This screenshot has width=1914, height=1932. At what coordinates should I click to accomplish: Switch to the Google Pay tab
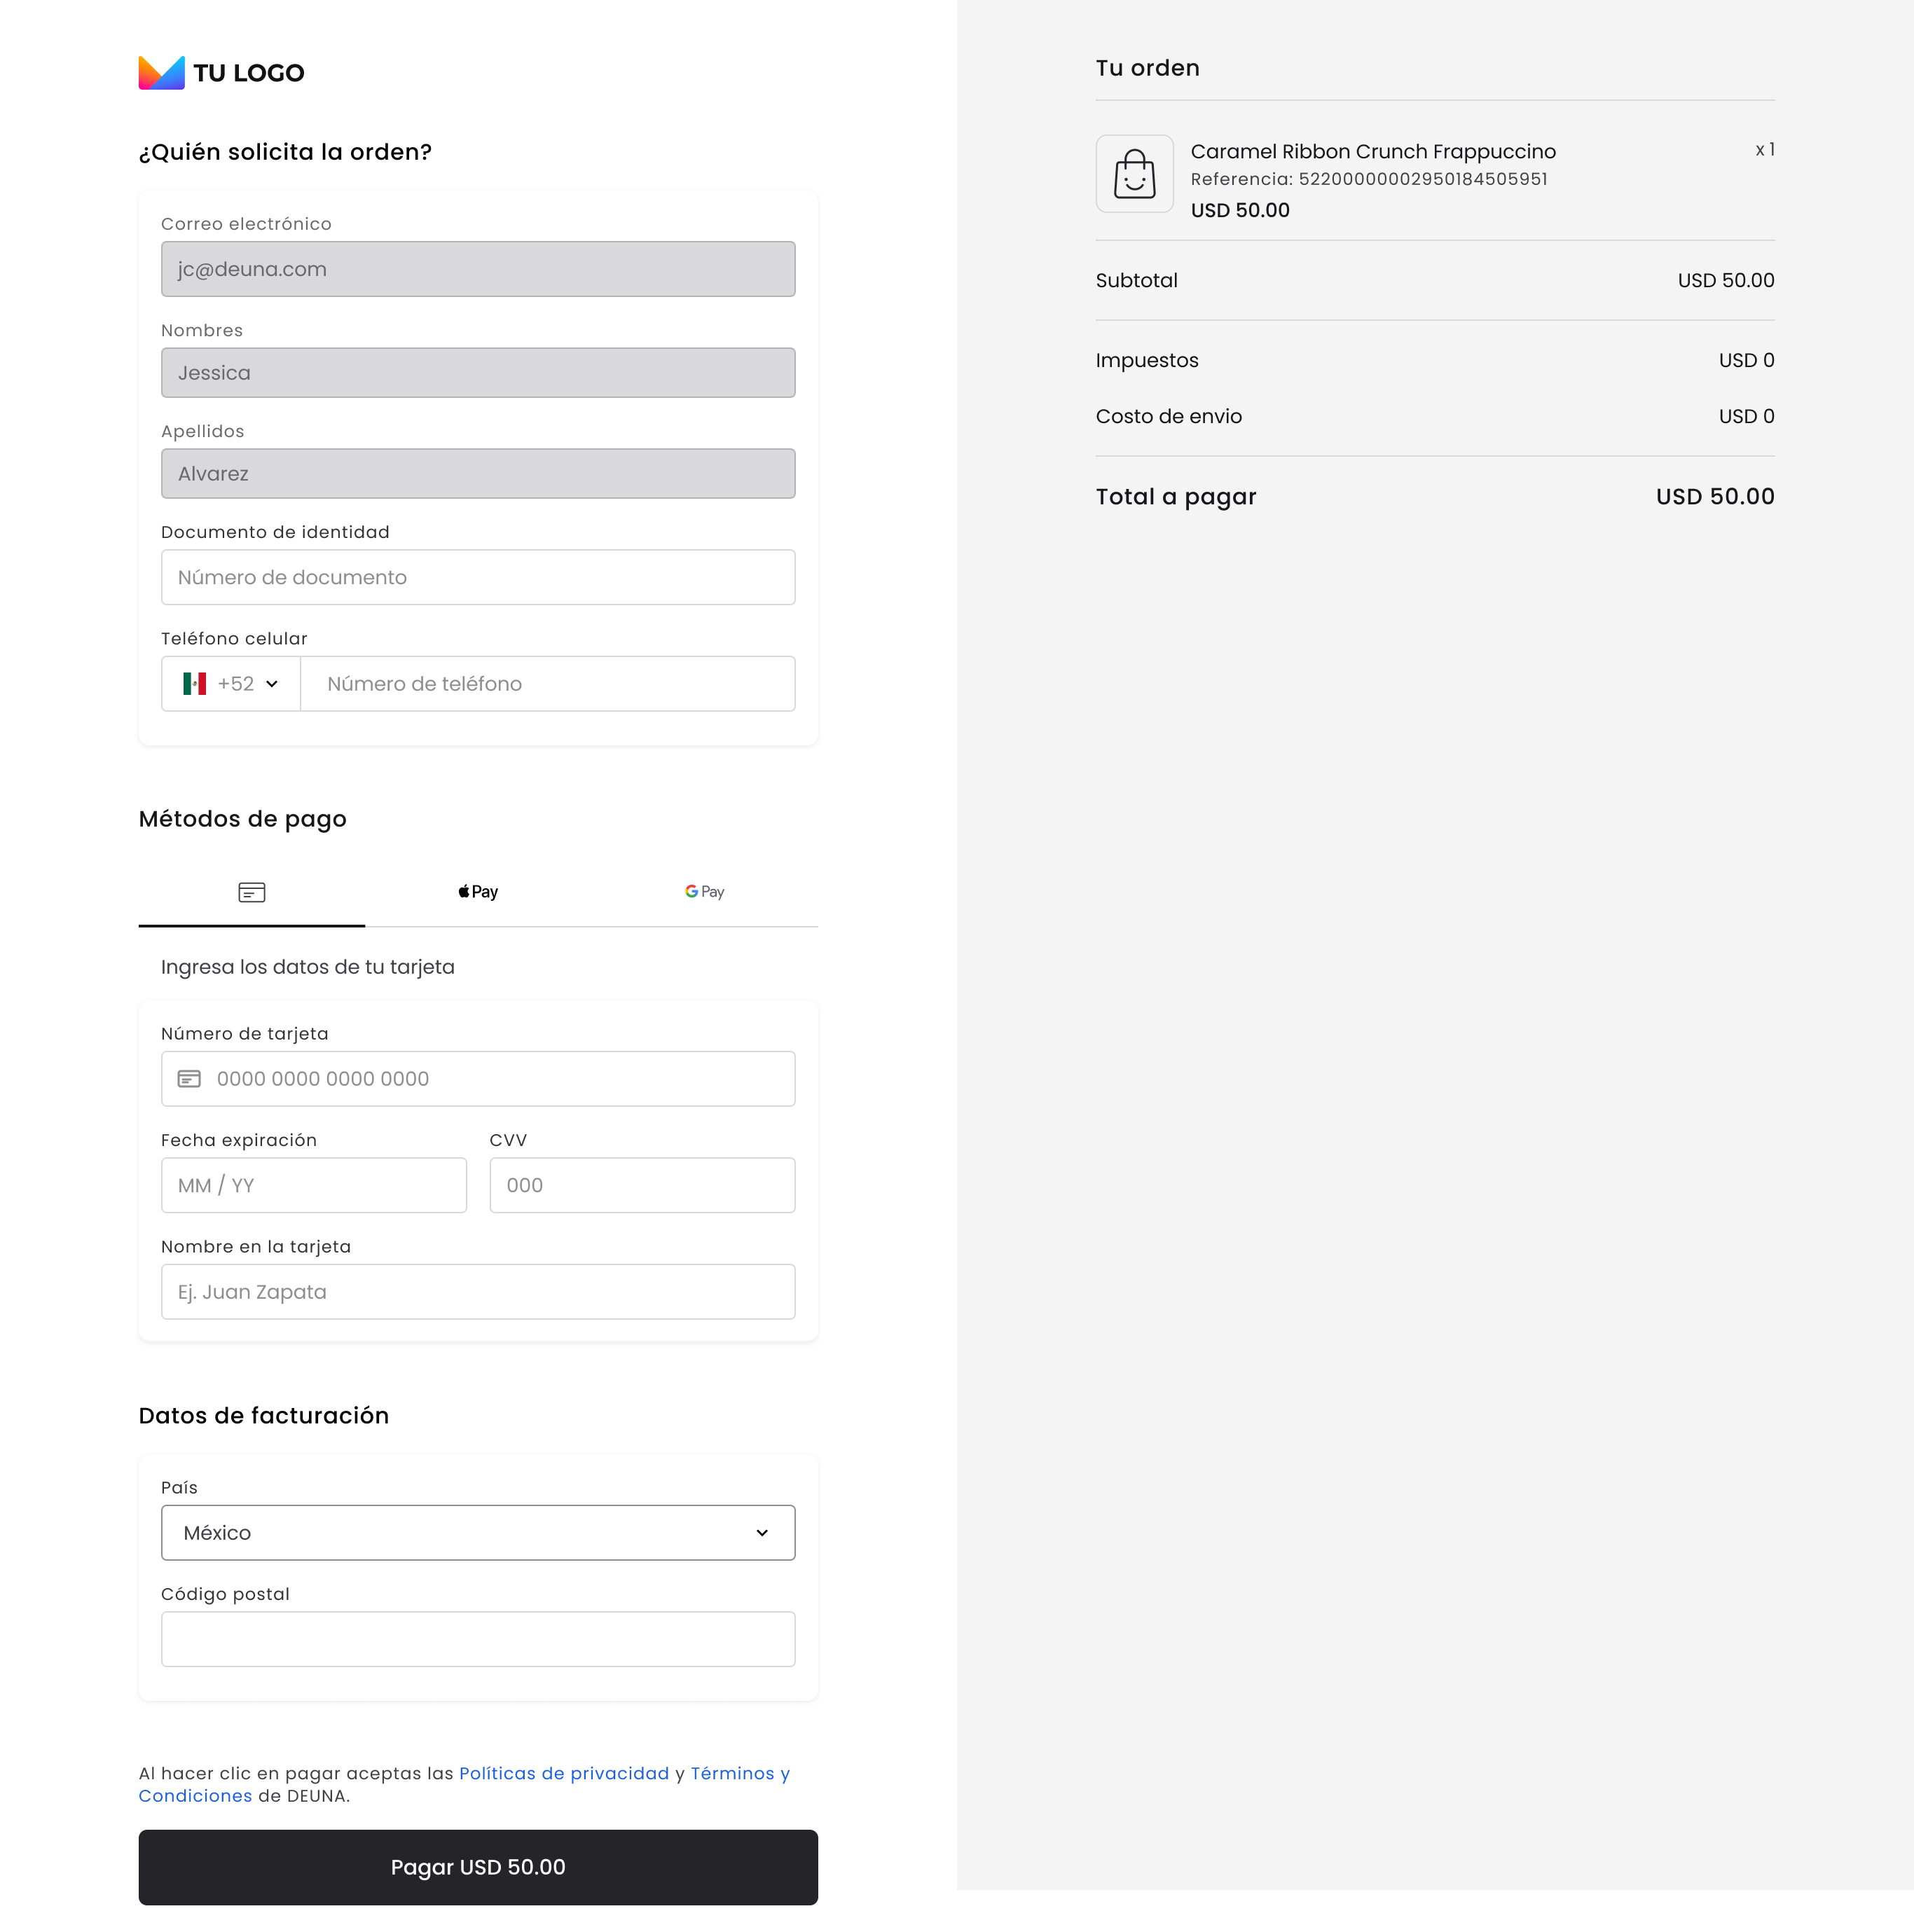click(x=705, y=892)
